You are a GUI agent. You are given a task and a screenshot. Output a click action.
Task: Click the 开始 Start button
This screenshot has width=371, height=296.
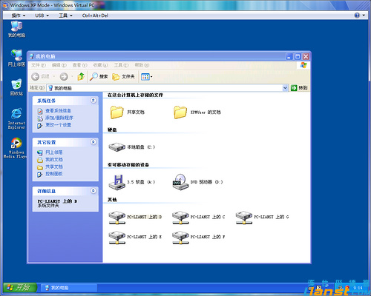[x=20, y=287]
